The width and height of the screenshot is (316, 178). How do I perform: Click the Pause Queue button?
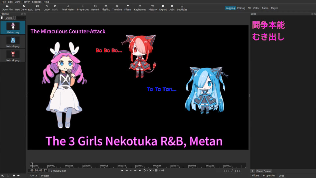264,171
